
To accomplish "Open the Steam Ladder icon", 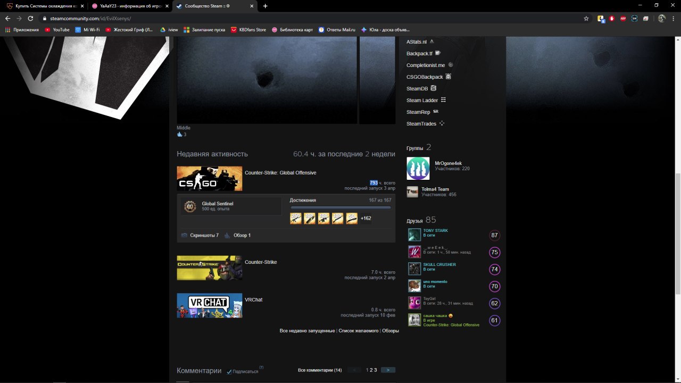I will [443, 100].
